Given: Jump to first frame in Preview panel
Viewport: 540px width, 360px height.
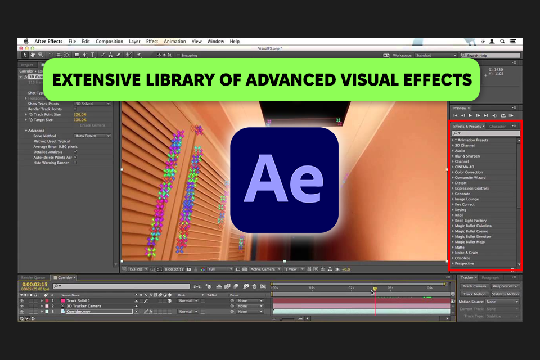Looking at the screenshot, I should coord(455,116).
